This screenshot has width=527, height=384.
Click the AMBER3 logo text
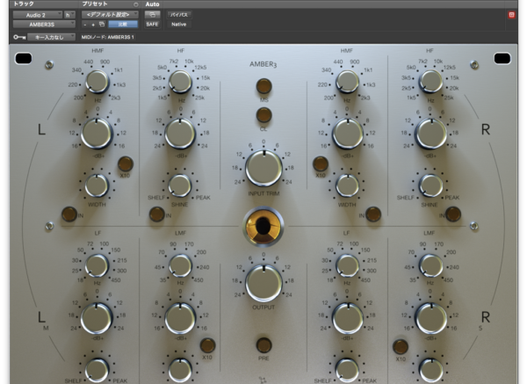coord(263,64)
